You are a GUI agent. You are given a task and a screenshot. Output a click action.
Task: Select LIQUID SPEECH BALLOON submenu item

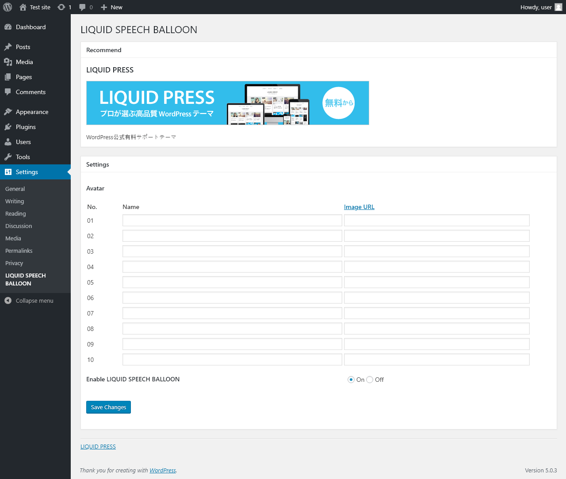click(x=26, y=279)
